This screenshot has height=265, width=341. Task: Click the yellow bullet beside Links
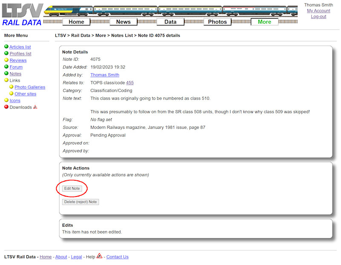point(6,80)
